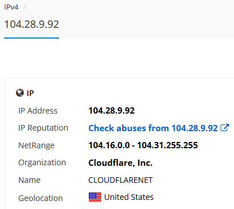234x209 pixels.
Task: Click the United States flag icon
Action: [x=95, y=197]
